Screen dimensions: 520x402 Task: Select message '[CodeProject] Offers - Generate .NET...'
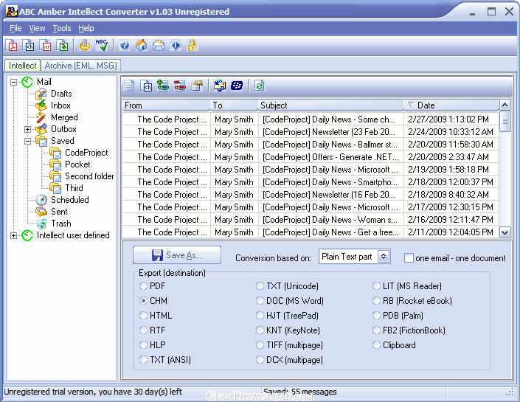pos(311,157)
